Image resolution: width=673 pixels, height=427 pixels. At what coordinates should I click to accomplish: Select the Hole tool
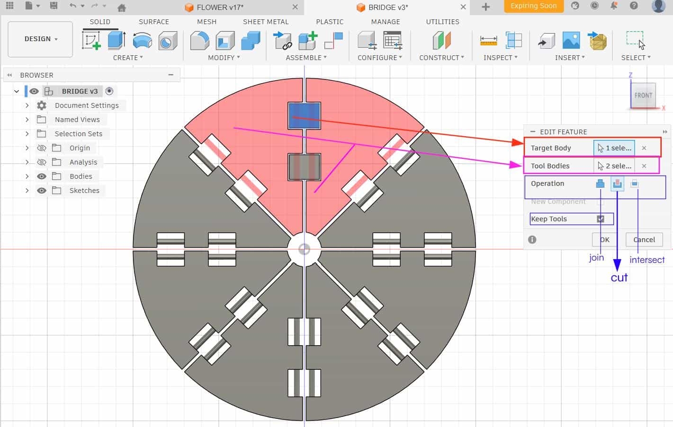(x=167, y=41)
